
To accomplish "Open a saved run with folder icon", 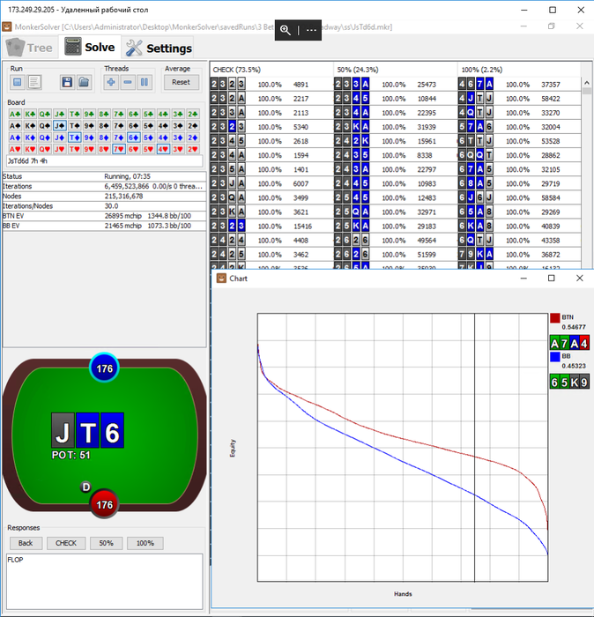I will [85, 82].
